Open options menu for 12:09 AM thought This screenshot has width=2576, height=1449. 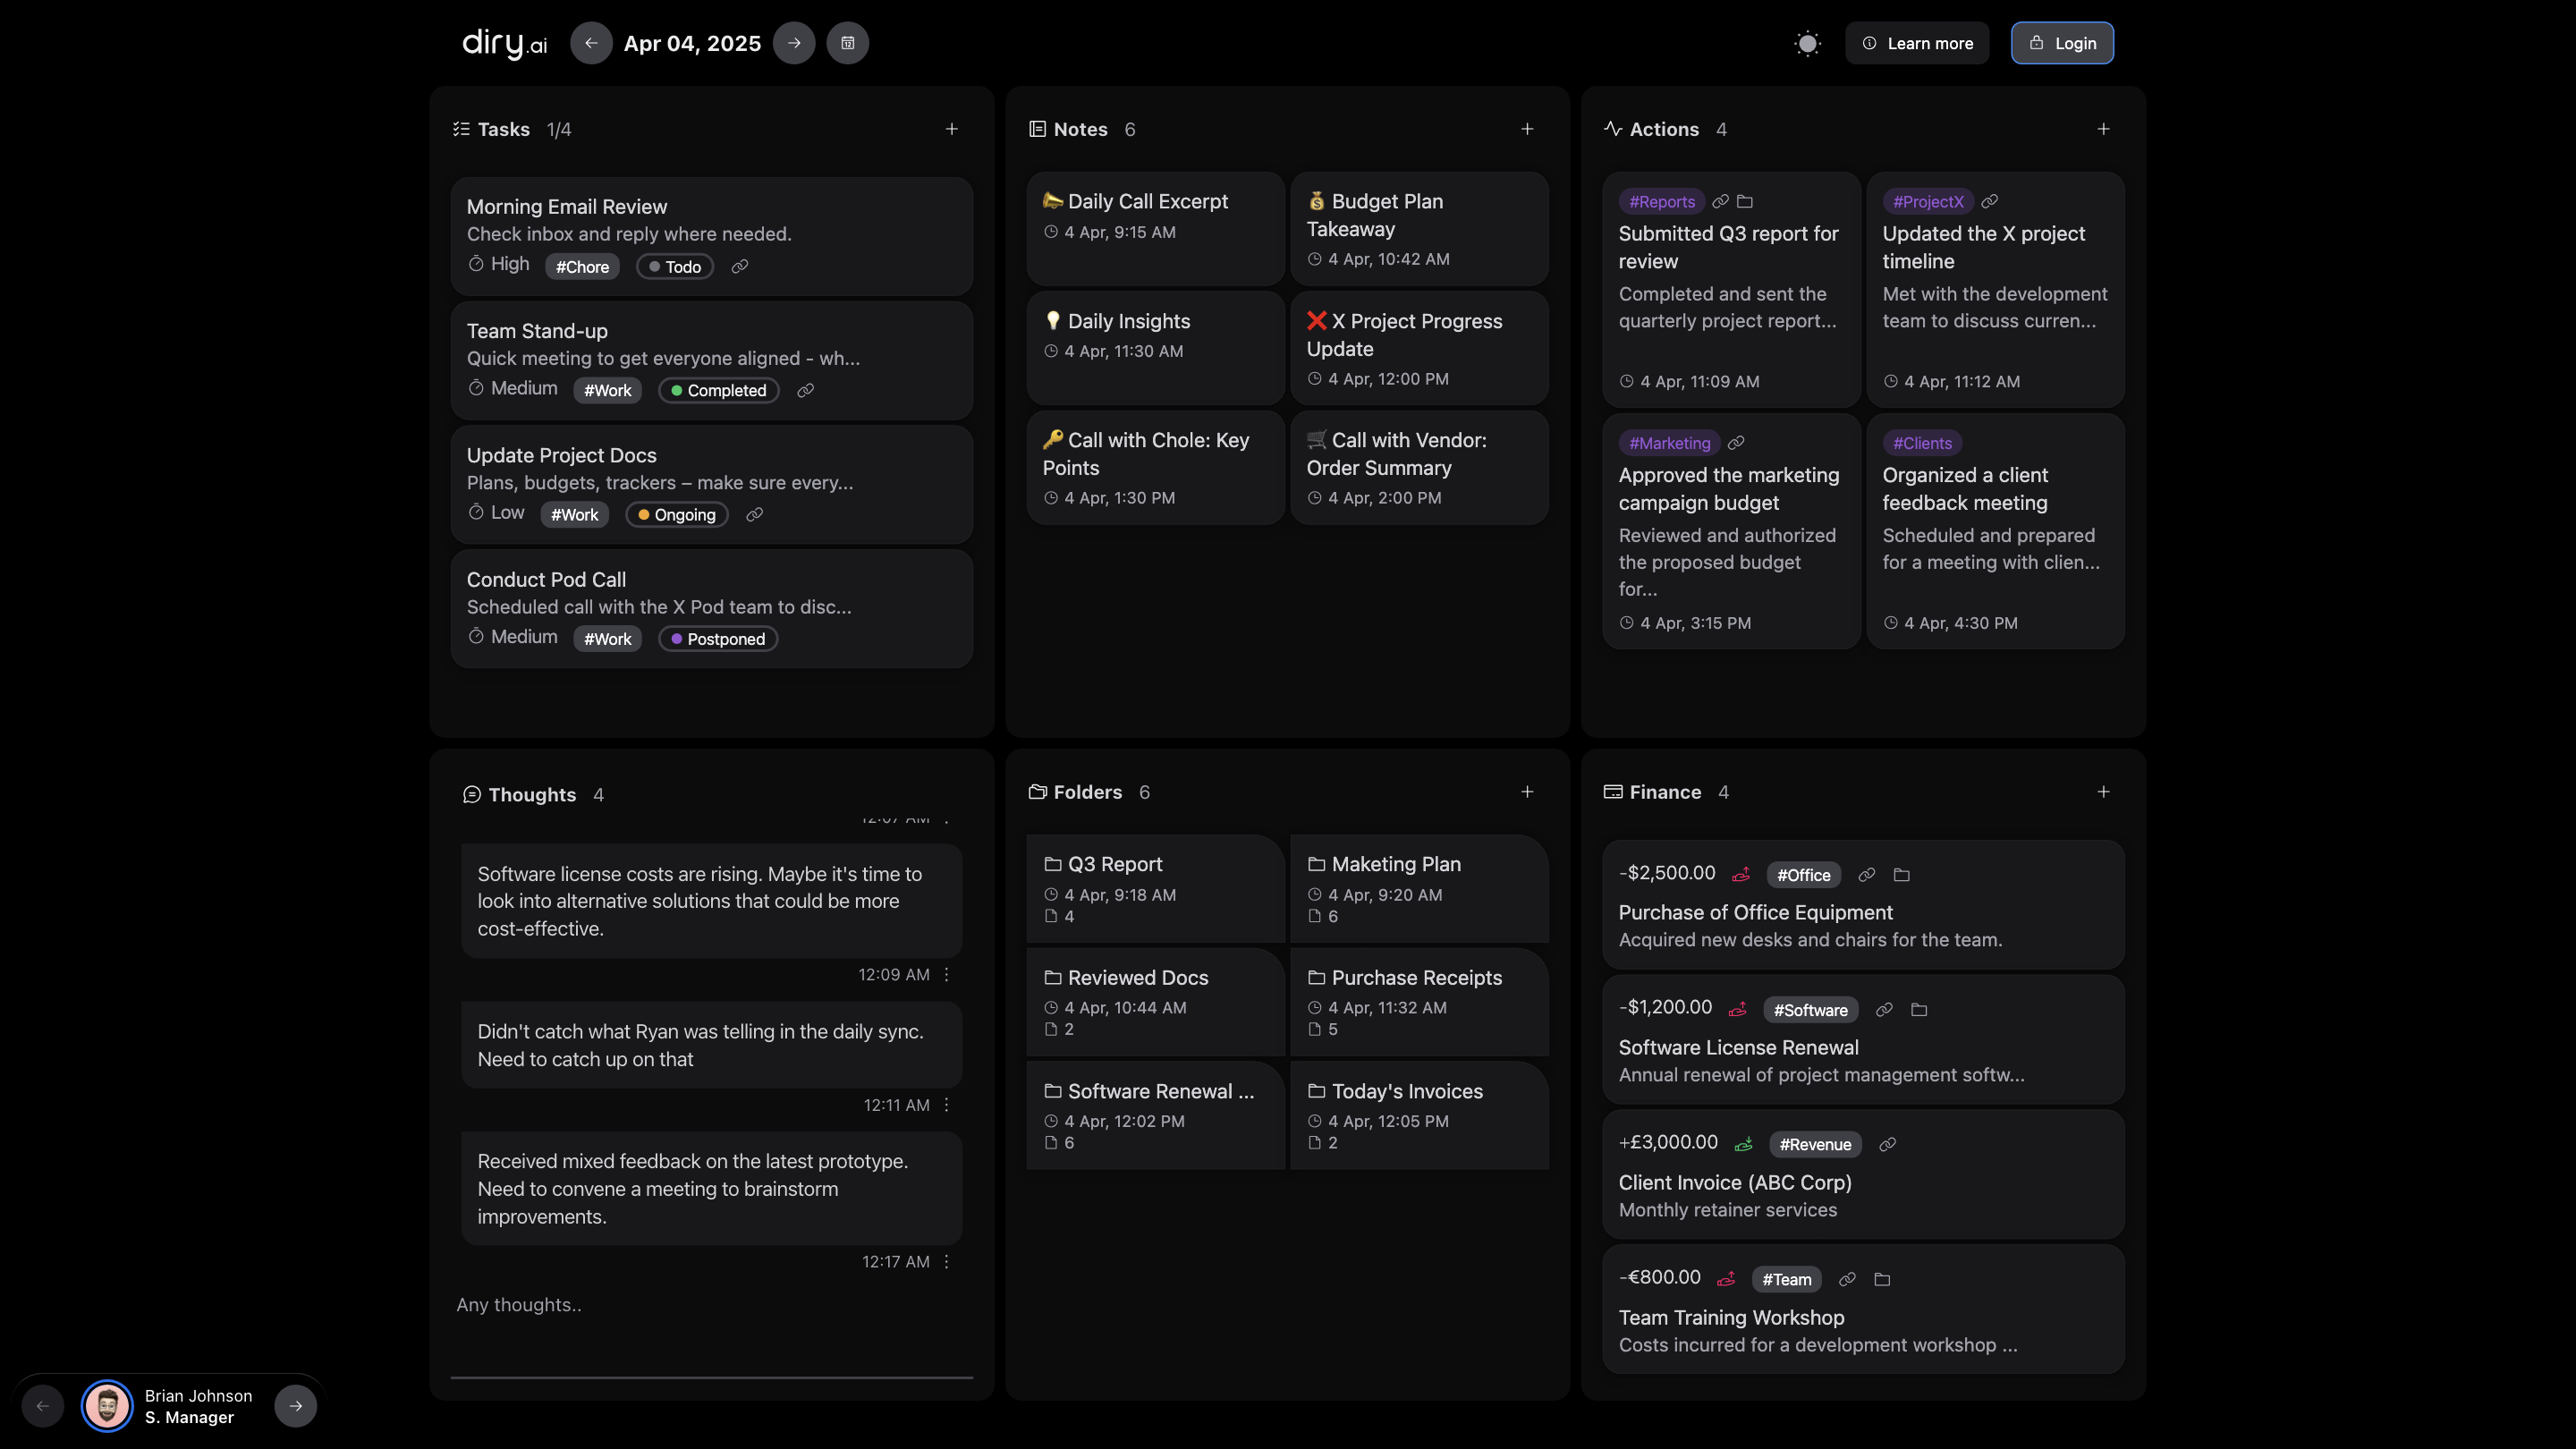tap(947, 974)
